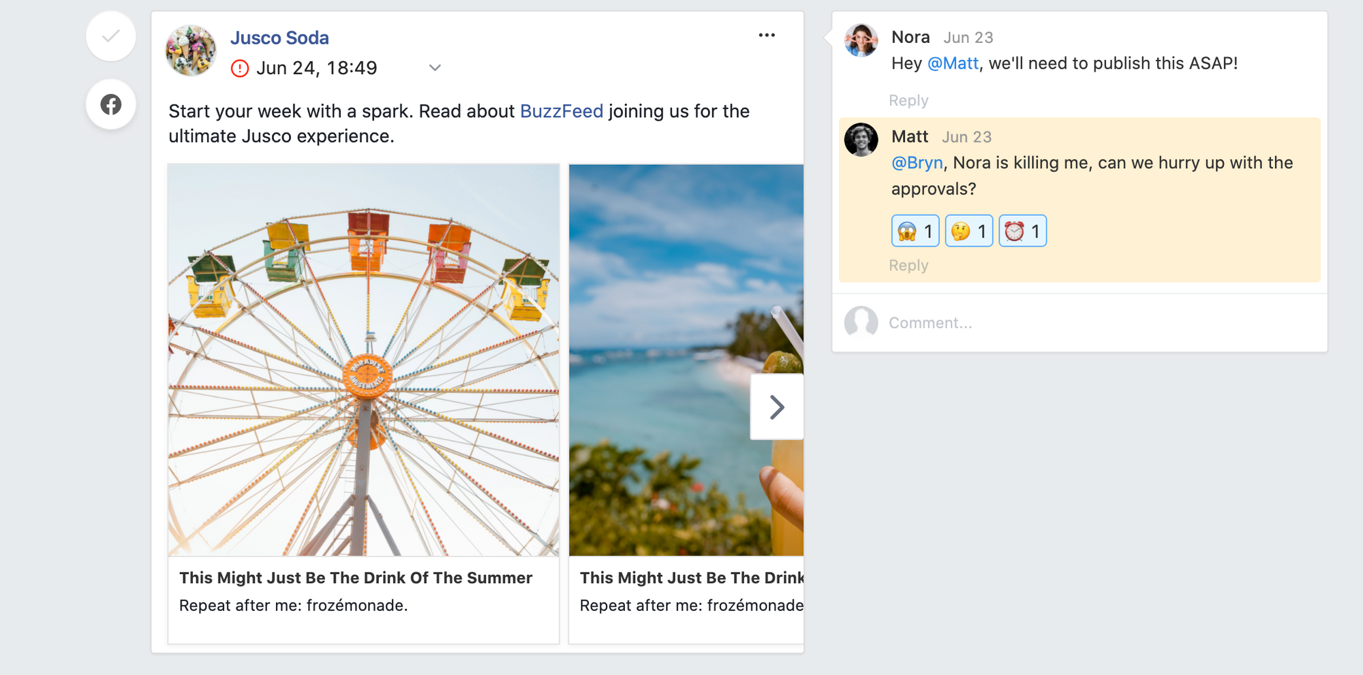Toggle the alarm clock emoji reaction
Image resolution: width=1363 pixels, height=675 pixels.
click(x=1022, y=231)
